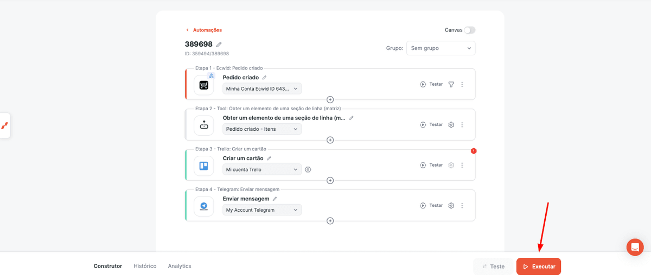Viewport: 651px width, 279px height.
Task: Open more options menu for Criar um cartão step
Action: [462, 165]
